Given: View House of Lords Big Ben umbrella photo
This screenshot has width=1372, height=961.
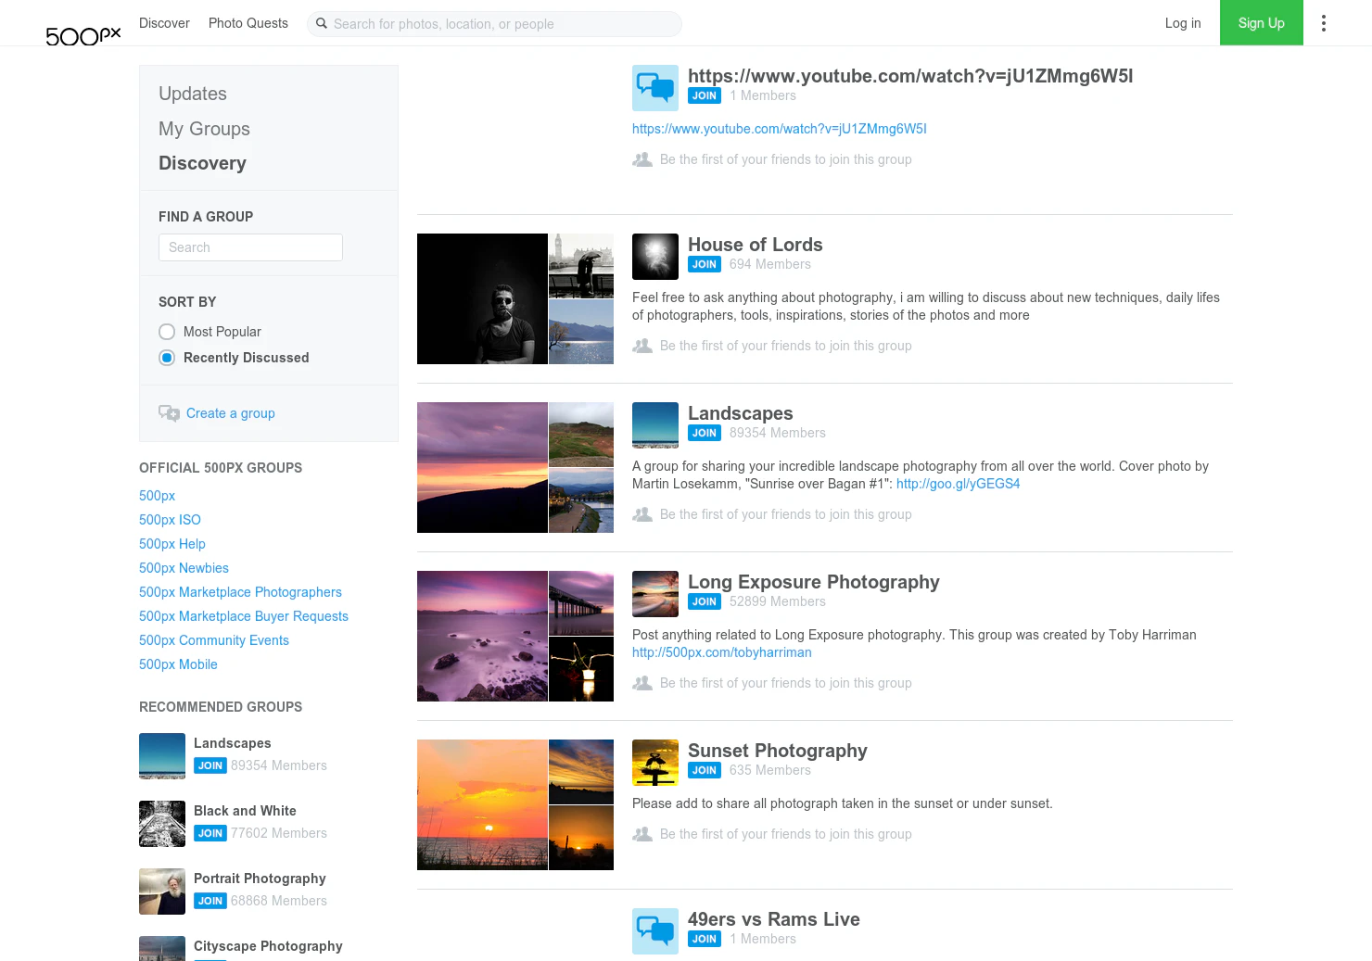Looking at the screenshot, I should pyautogui.click(x=581, y=265).
